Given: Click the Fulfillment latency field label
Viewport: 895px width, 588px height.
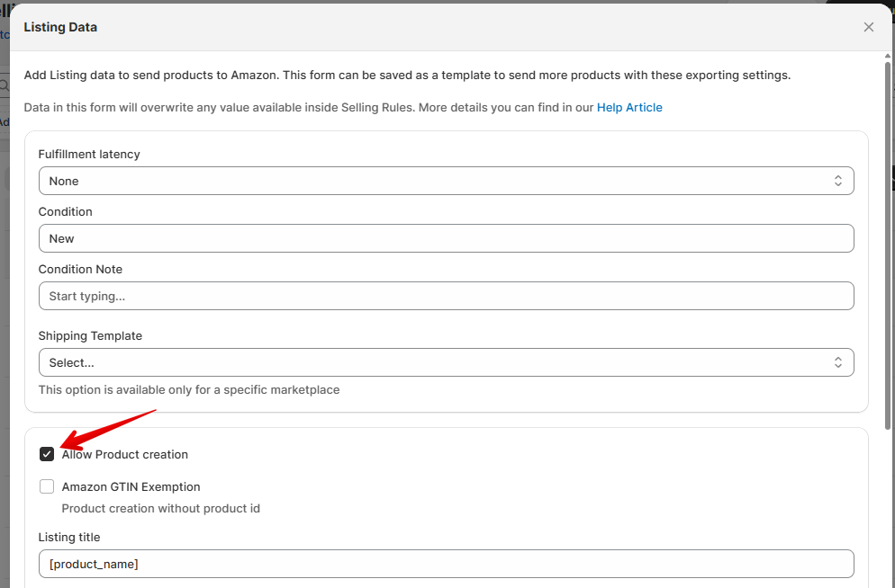Looking at the screenshot, I should click(x=89, y=154).
